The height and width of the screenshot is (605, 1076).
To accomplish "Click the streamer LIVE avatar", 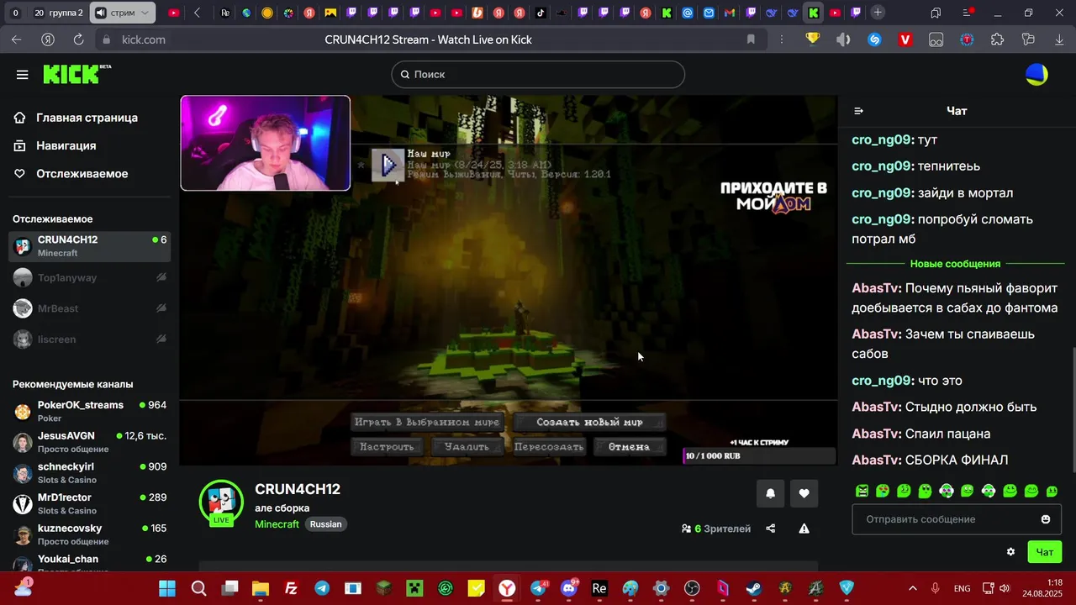I will click(221, 502).
